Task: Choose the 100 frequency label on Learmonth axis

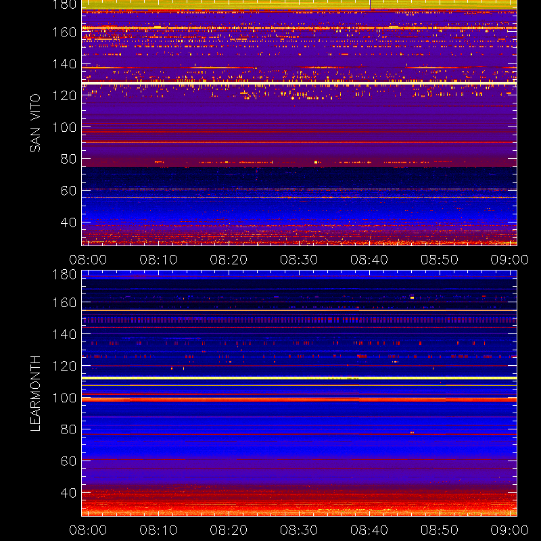Action: click(x=64, y=398)
